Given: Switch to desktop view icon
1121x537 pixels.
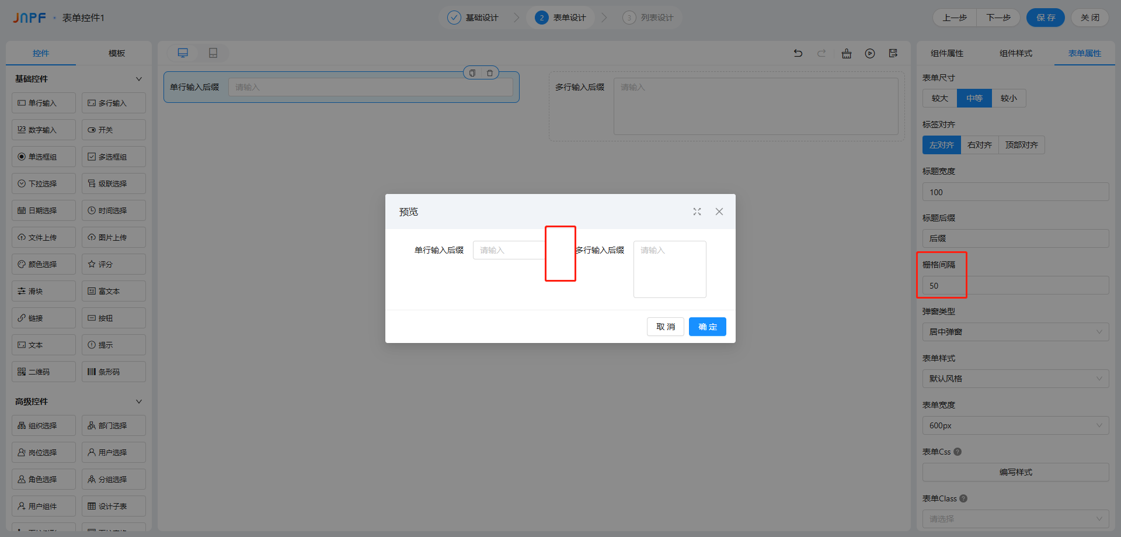Looking at the screenshot, I should (x=183, y=53).
